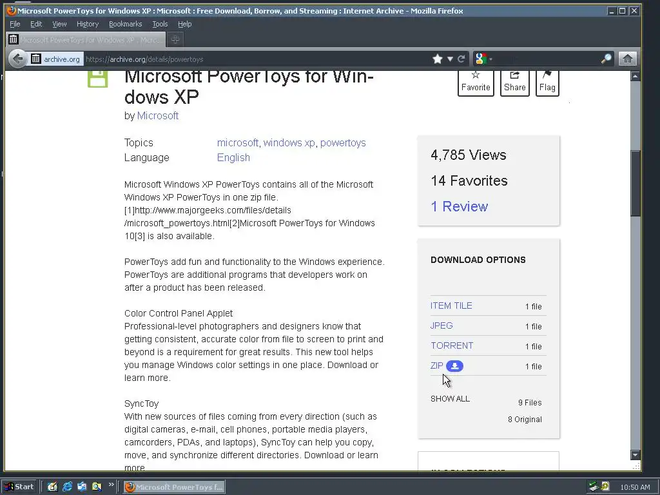Open the Windows Start menu
The image size is (660, 495).
tap(20, 487)
